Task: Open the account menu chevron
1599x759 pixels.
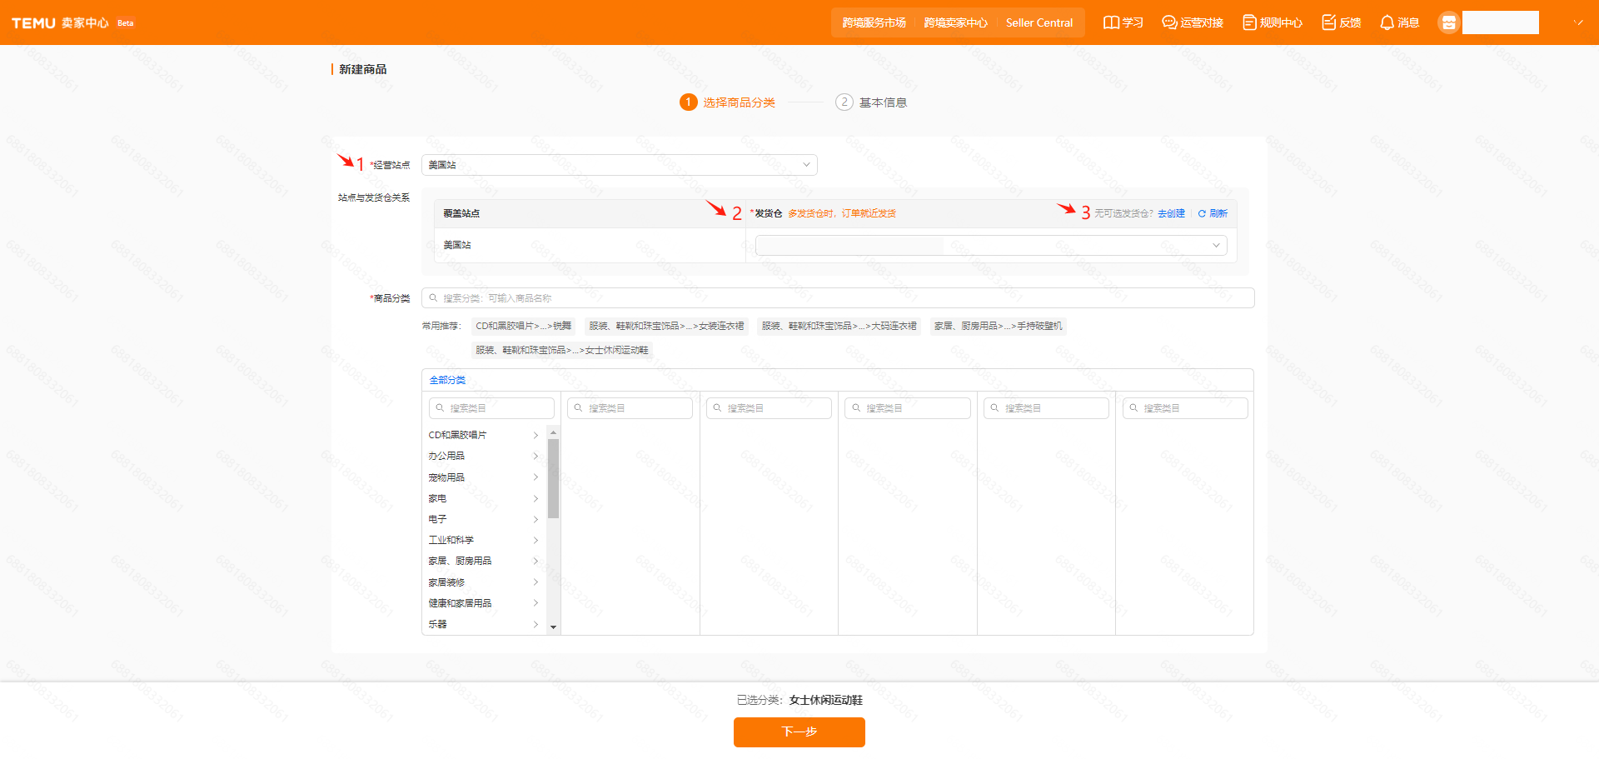Action: [1579, 22]
